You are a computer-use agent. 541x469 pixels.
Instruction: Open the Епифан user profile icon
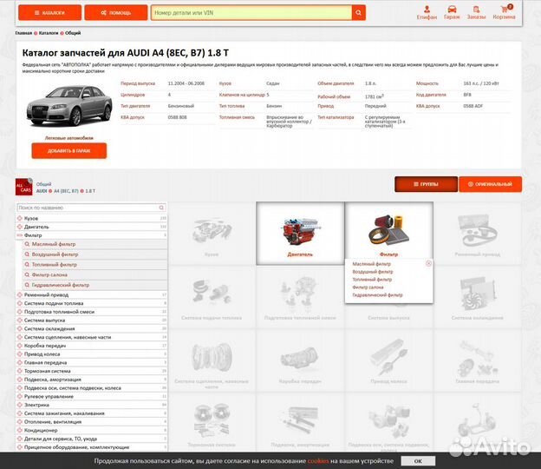pos(427,12)
